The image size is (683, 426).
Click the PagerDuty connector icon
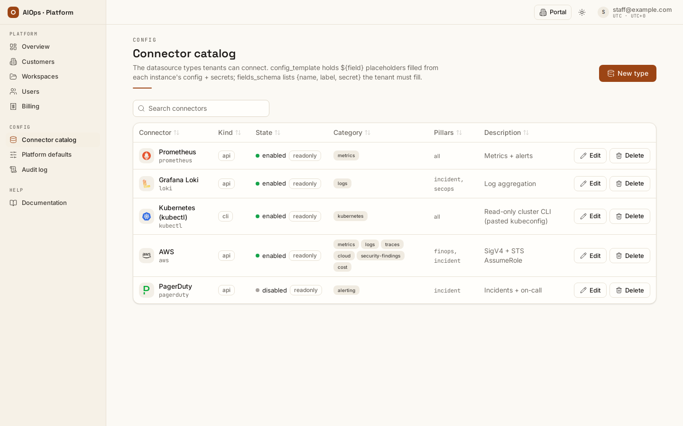click(147, 290)
